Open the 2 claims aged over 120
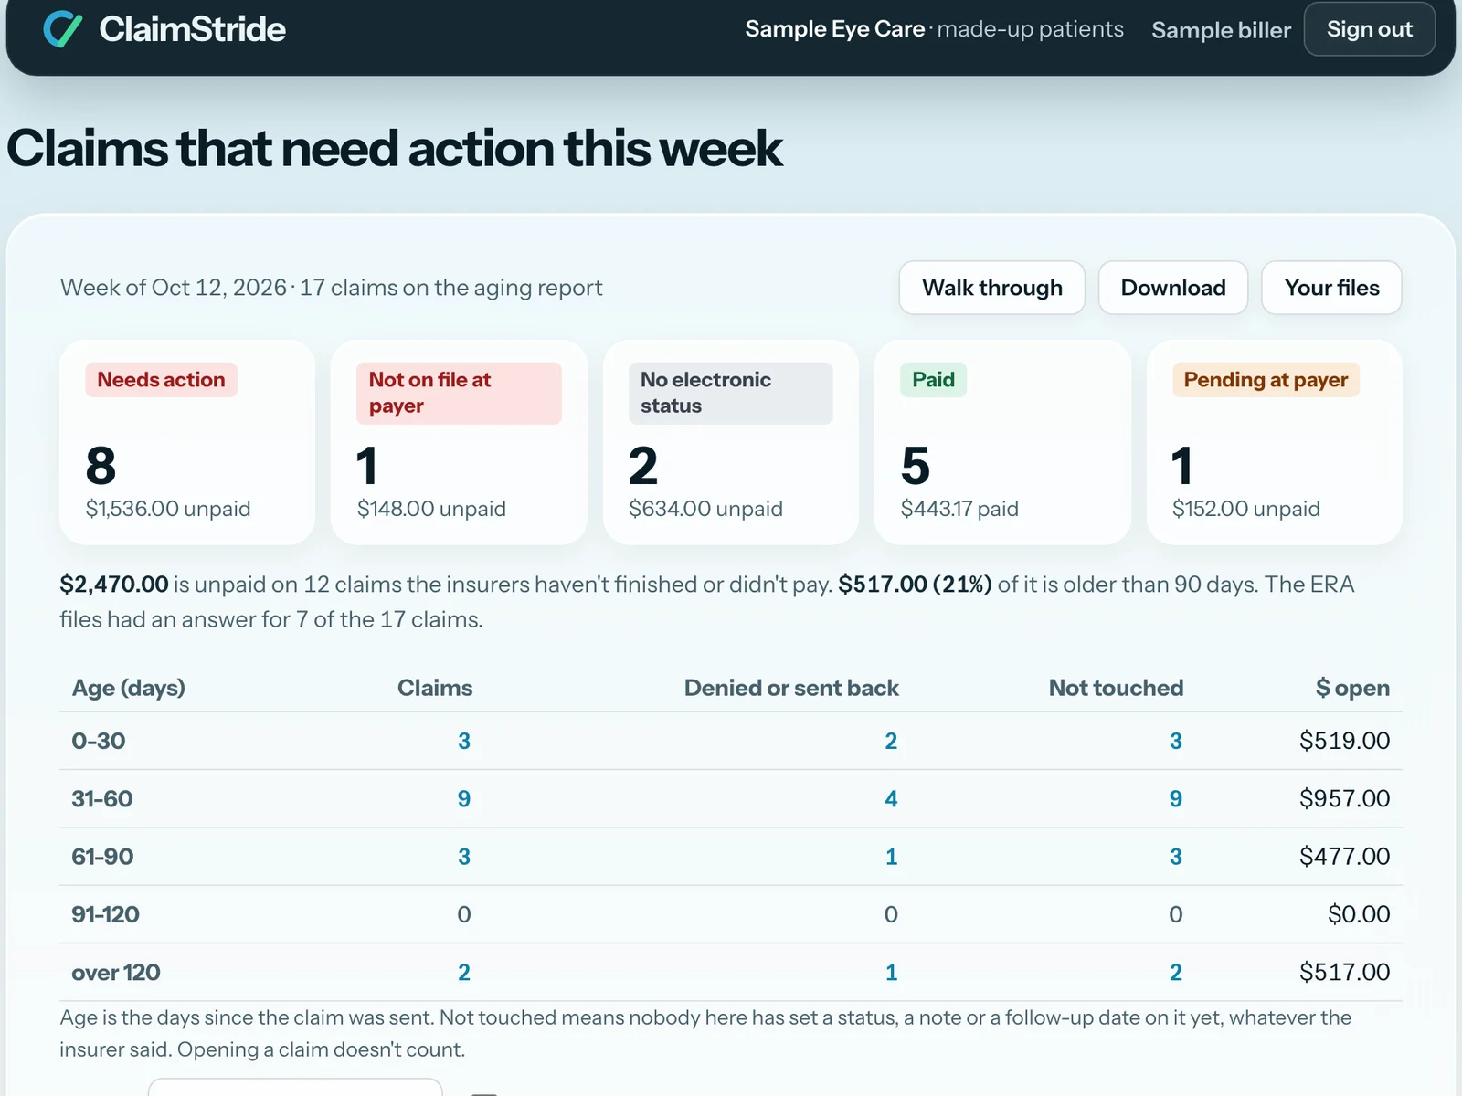1462x1096 pixels. click(464, 973)
